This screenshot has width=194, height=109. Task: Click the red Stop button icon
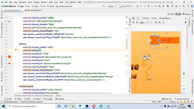point(163,6)
